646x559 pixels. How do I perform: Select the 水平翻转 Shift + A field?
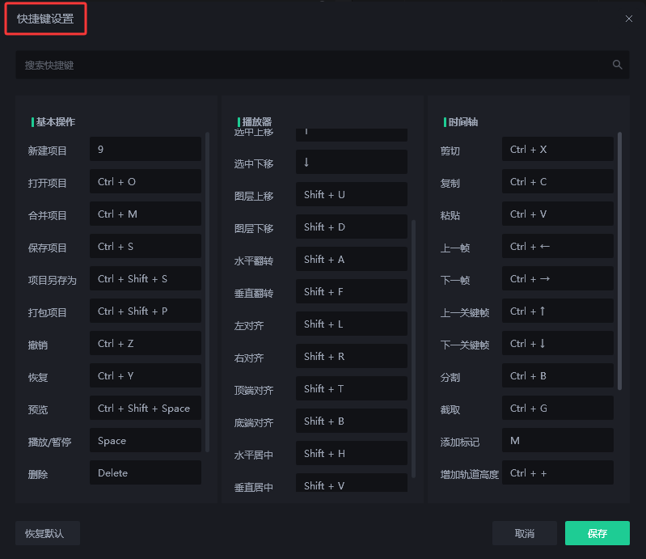pyautogui.click(x=351, y=260)
